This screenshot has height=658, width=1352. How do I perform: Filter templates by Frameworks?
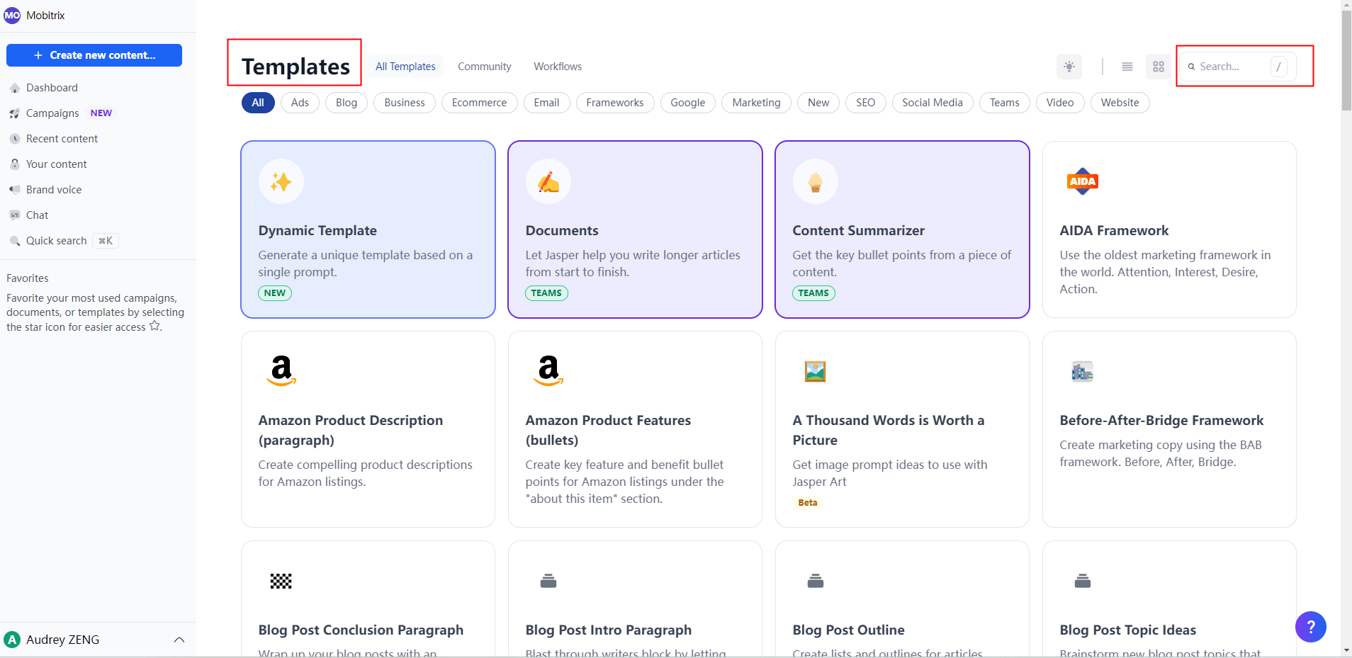[x=615, y=103]
